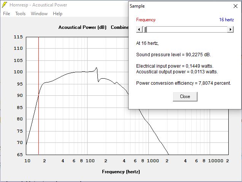Click the red 'Frequency' label
Screen dimensions: 242x182
[146, 20]
